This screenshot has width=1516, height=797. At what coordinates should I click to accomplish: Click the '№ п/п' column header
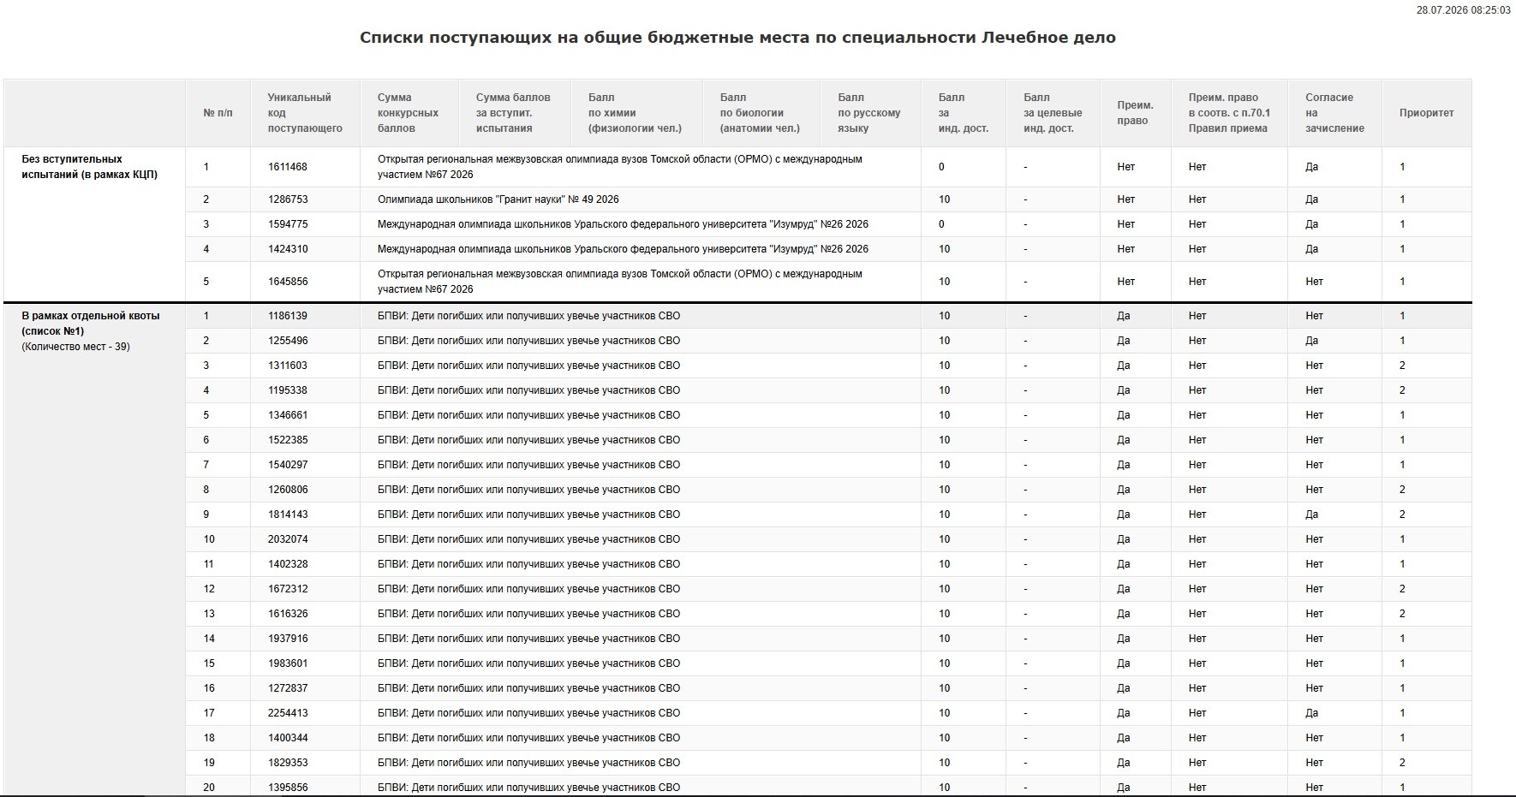pos(218,113)
